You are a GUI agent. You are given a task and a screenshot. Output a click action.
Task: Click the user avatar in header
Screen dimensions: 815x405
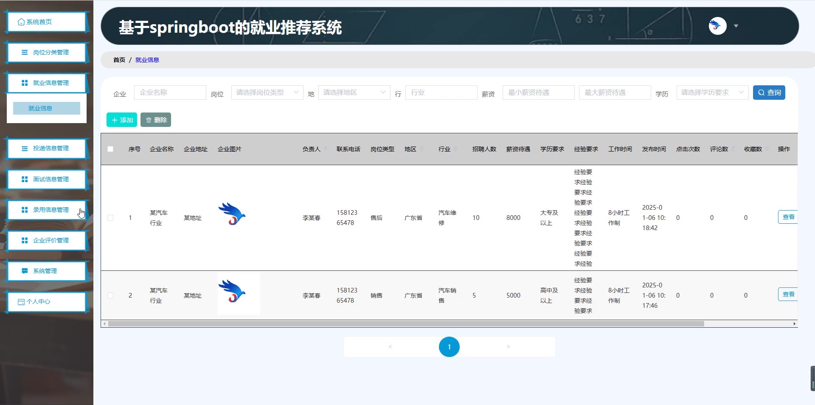tap(717, 26)
